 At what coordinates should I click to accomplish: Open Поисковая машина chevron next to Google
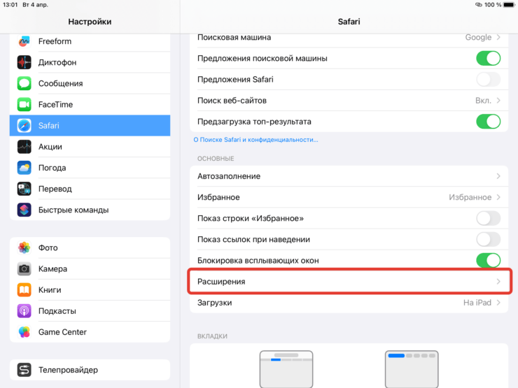[x=498, y=37]
